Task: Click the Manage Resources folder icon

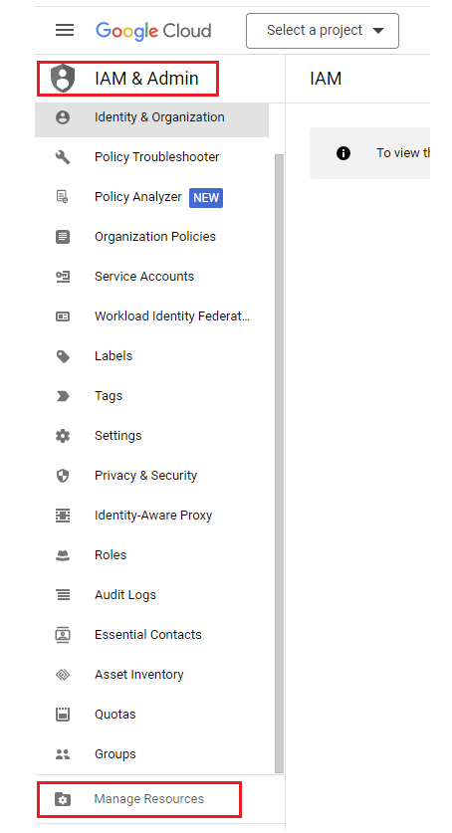Action: point(63,799)
